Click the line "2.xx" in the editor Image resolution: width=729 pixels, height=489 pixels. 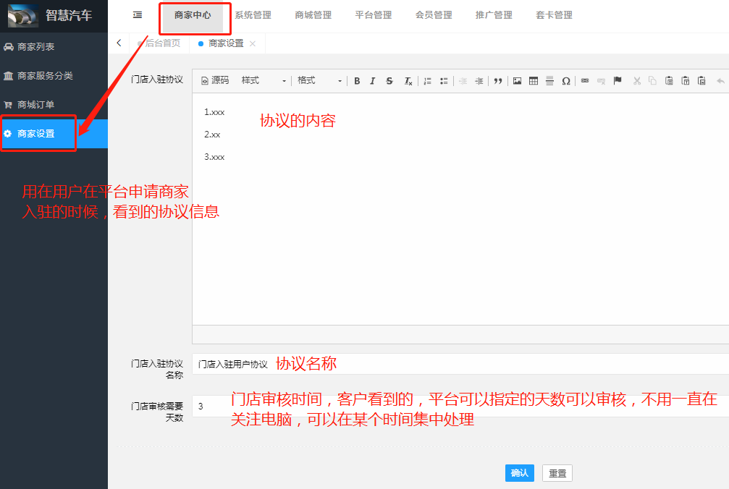tap(212, 135)
